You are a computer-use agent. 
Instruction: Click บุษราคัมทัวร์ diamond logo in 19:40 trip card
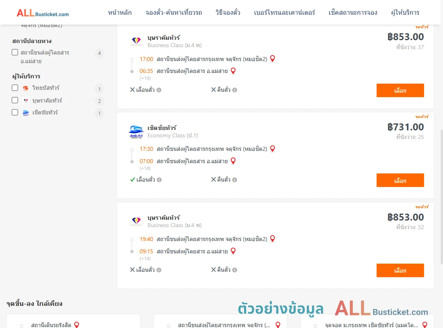pyautogui.click(x=136, y=221)
